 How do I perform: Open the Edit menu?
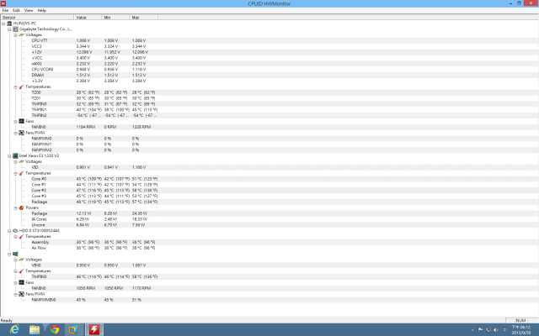point(16,10)
